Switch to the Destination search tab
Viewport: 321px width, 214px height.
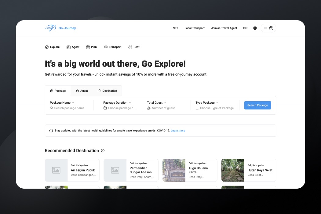[x=107, y=91]
